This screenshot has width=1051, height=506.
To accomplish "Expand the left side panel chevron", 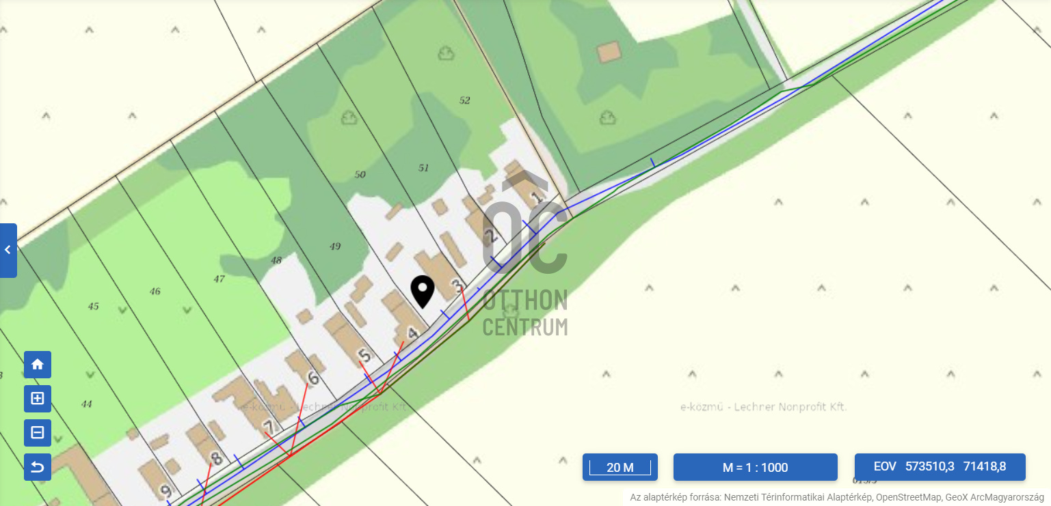I will pos(8,250).
